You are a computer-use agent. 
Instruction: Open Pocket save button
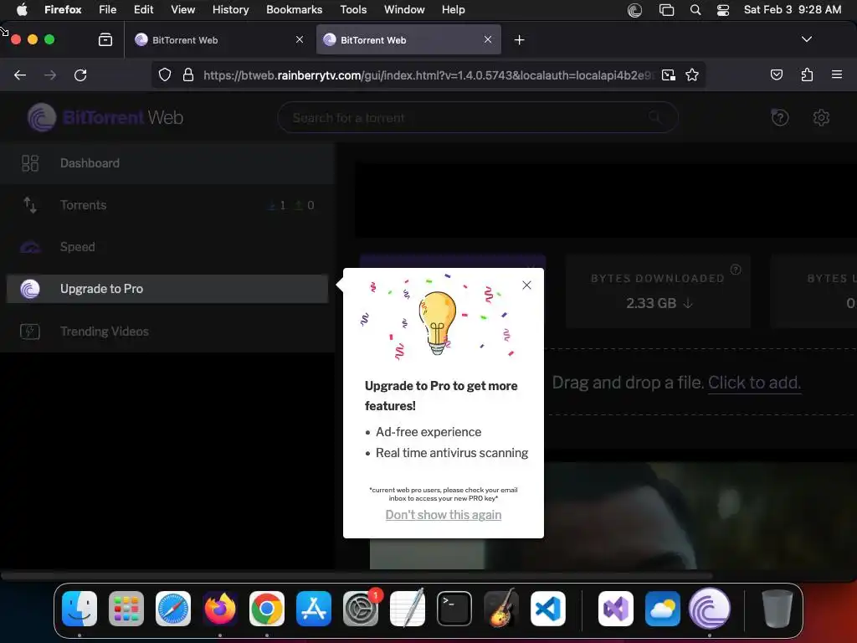776,75
